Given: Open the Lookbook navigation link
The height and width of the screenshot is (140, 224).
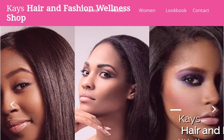Looking at the screenshot, I should click(176, 10).
